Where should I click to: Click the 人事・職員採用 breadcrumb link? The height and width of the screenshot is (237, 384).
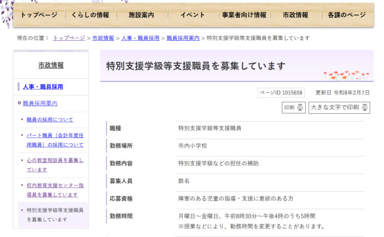140,38
